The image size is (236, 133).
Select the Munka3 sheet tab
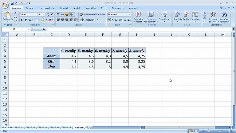tap(43, 127)
